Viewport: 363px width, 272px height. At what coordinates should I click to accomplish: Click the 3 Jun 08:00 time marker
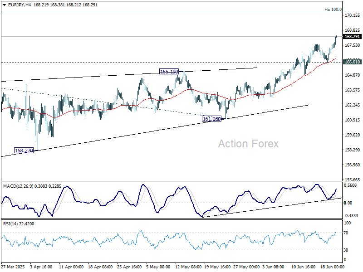(x=273, y=267)
